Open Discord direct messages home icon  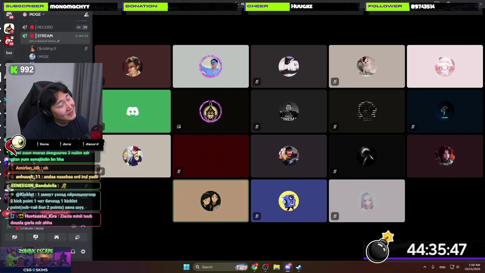tap(9, 14)
